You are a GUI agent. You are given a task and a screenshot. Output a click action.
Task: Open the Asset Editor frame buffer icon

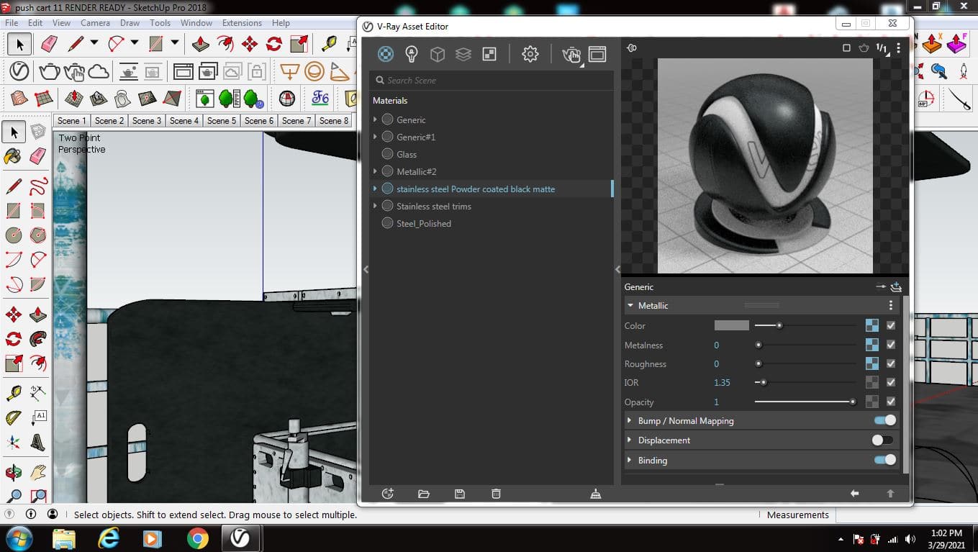click(597, 54)
